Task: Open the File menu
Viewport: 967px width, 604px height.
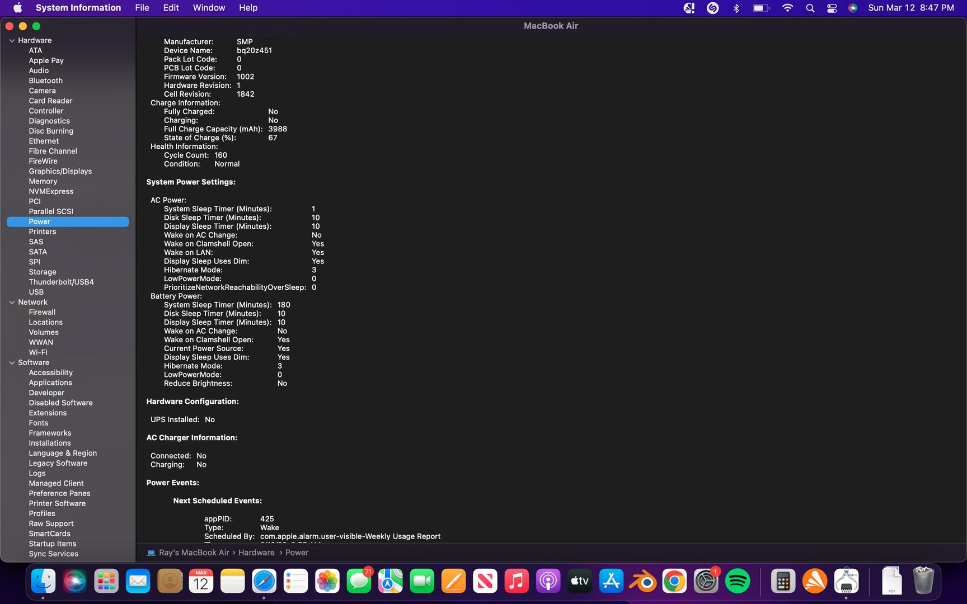Action: [x=142, y=8]
